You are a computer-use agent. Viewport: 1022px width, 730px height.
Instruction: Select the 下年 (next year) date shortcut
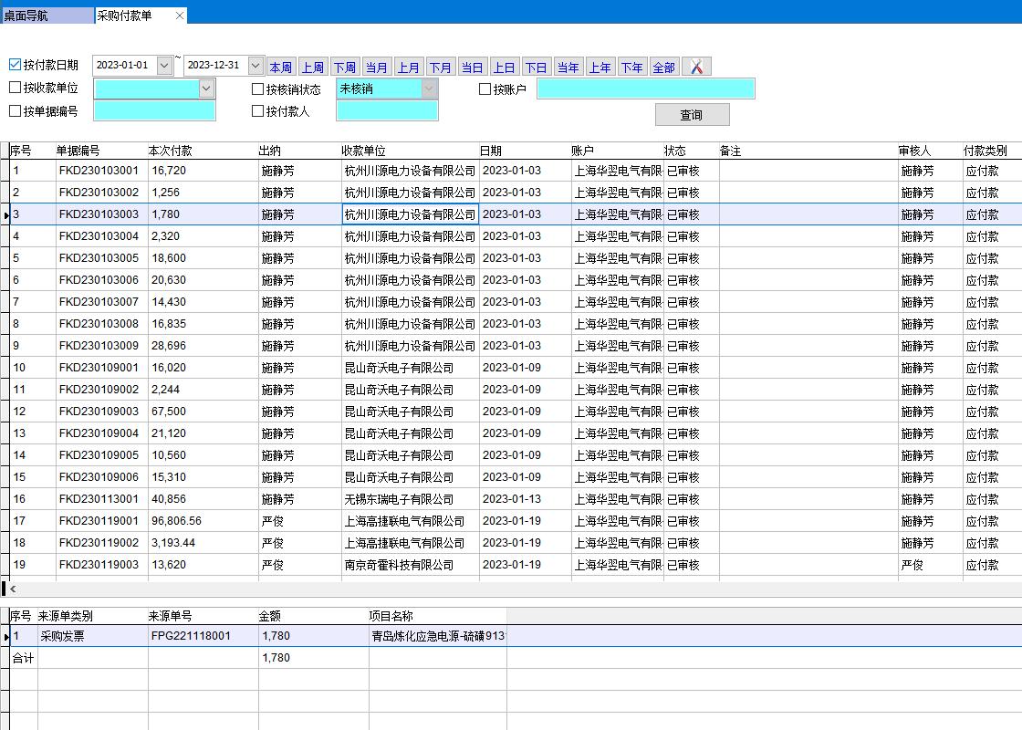631,66
